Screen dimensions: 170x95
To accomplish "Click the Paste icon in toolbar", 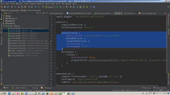I will pyautogui.click(x=25, y=7).
